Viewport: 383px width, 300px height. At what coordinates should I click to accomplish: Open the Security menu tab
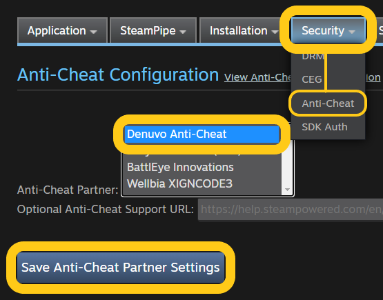pos(328,30)
